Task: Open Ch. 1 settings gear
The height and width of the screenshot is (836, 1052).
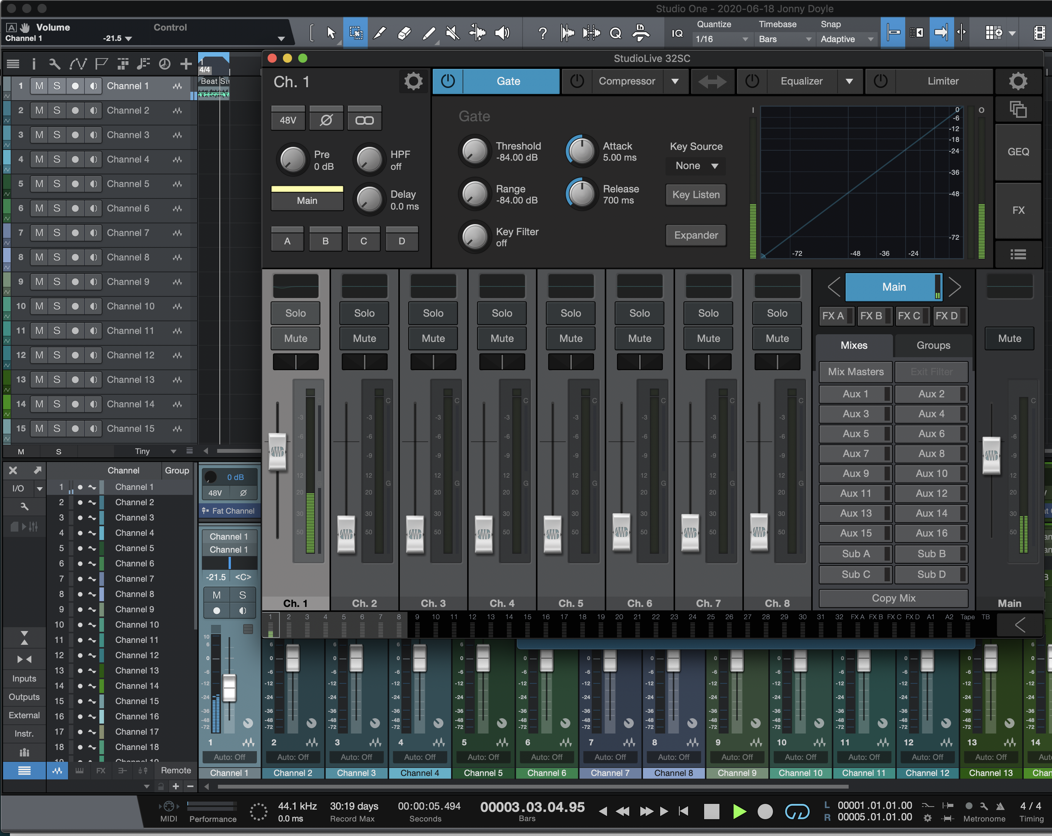Action: (x=413, y=81)
